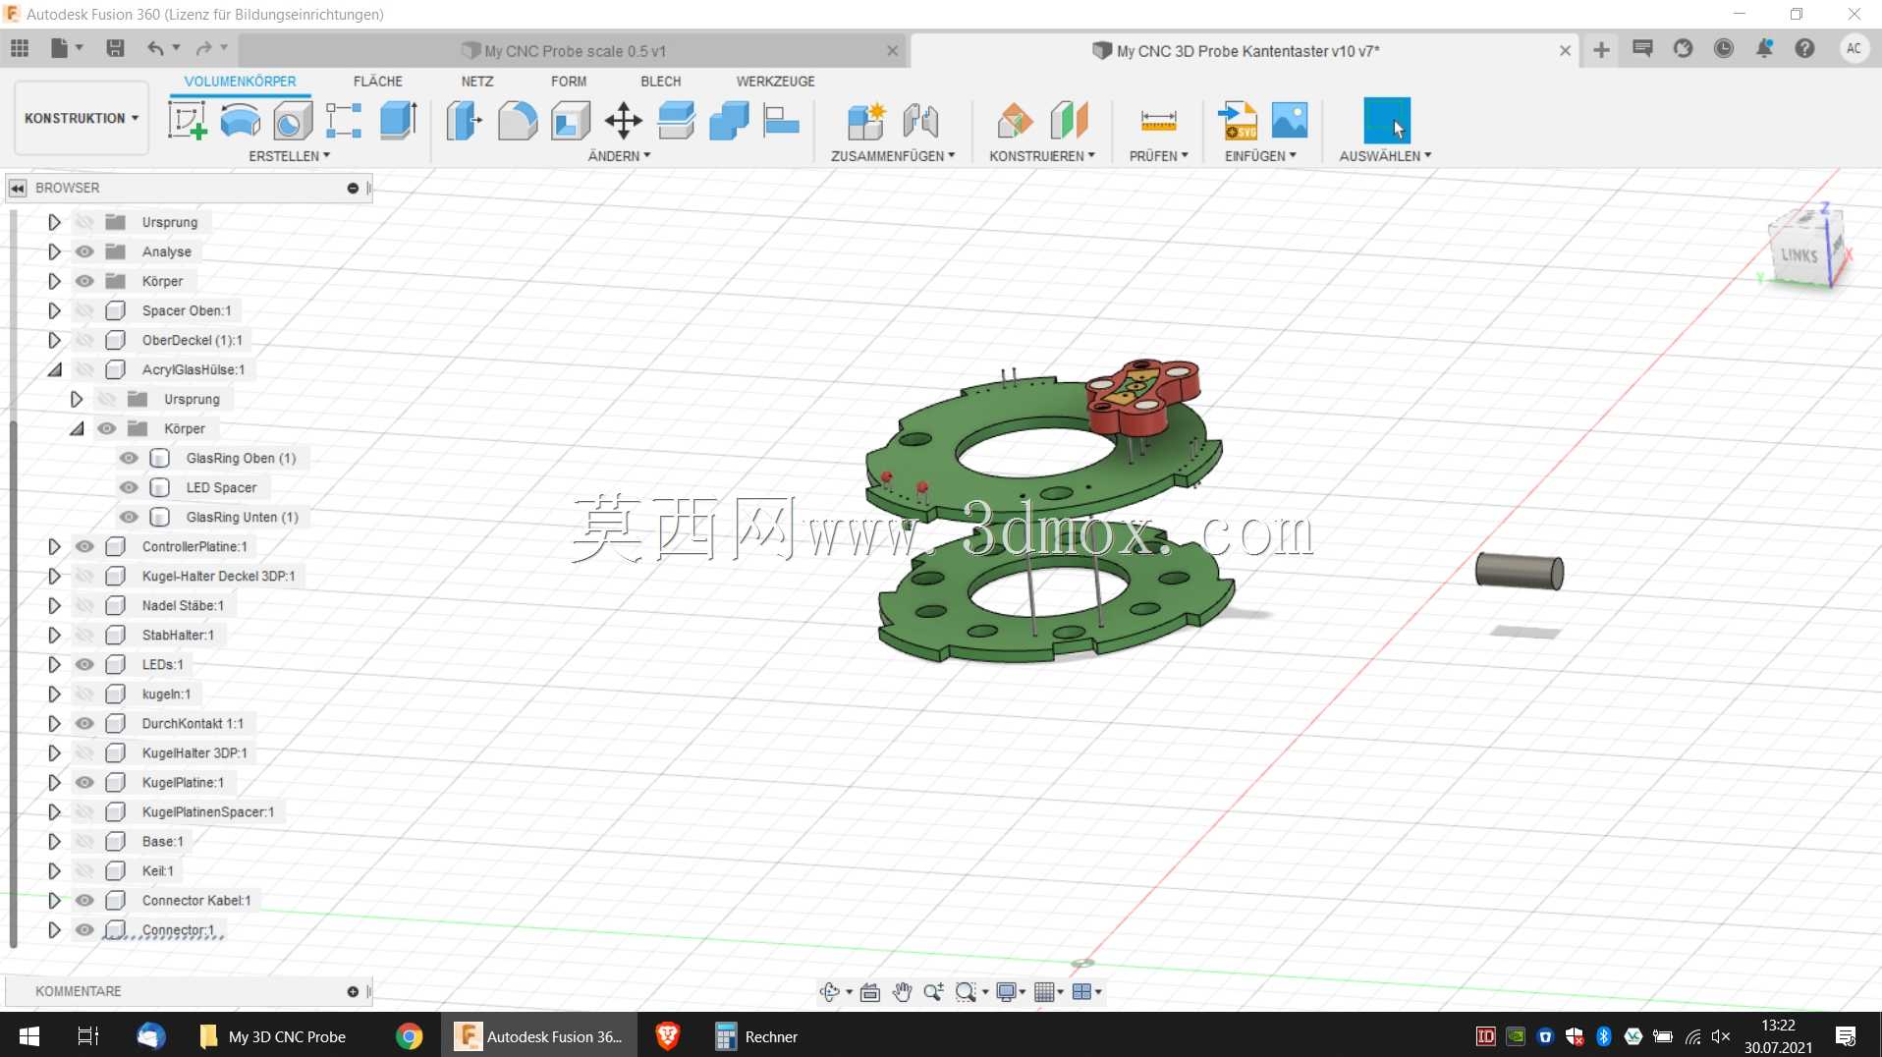Expand the Connector Kabel:1 node
Image resolution: width=1882 pixels, height=1057 pixels.
tap(54, 900)
